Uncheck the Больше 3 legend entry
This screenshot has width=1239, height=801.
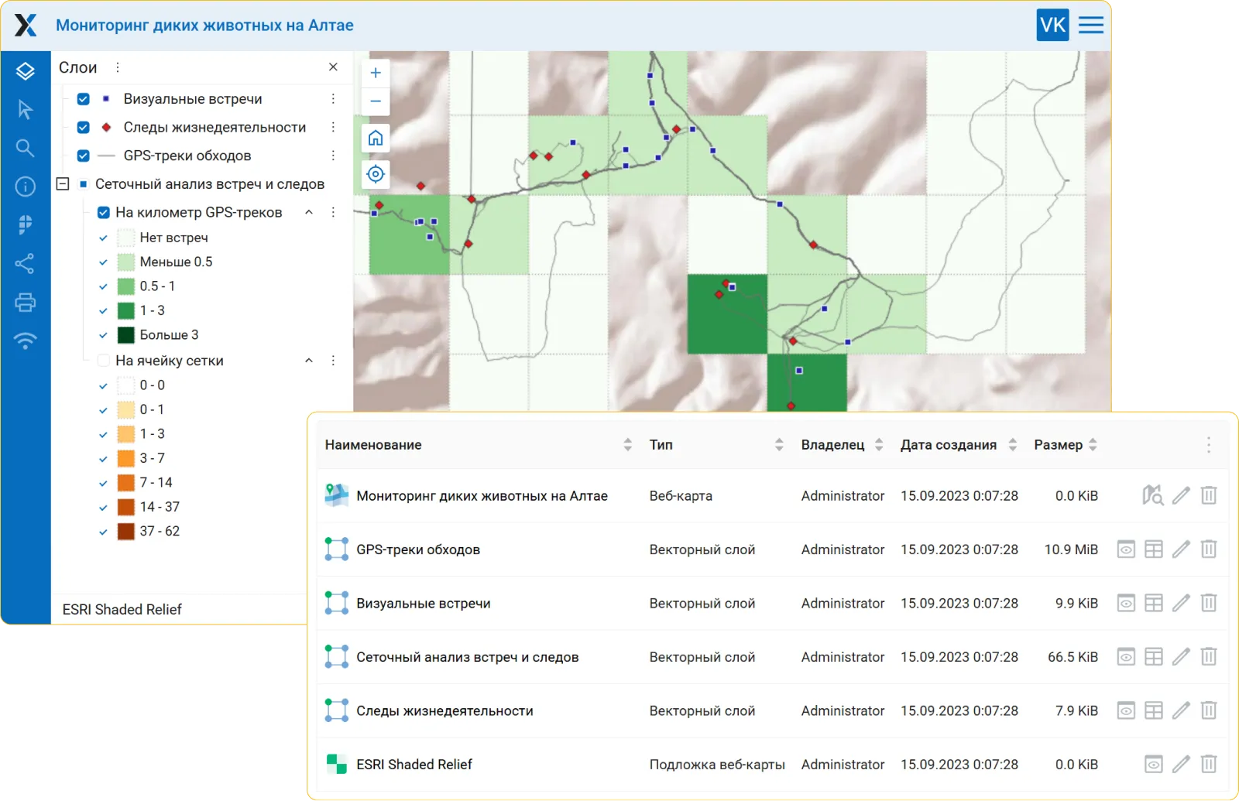pyautogui.click(x=103, y=334)
